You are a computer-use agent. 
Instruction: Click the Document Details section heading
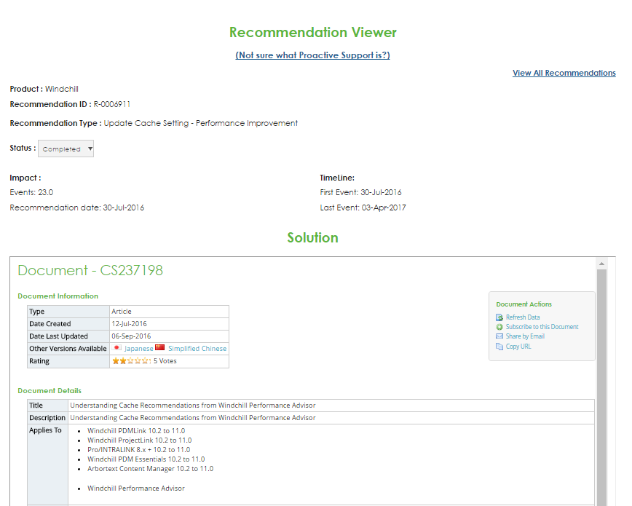click(x=50, y=391)
